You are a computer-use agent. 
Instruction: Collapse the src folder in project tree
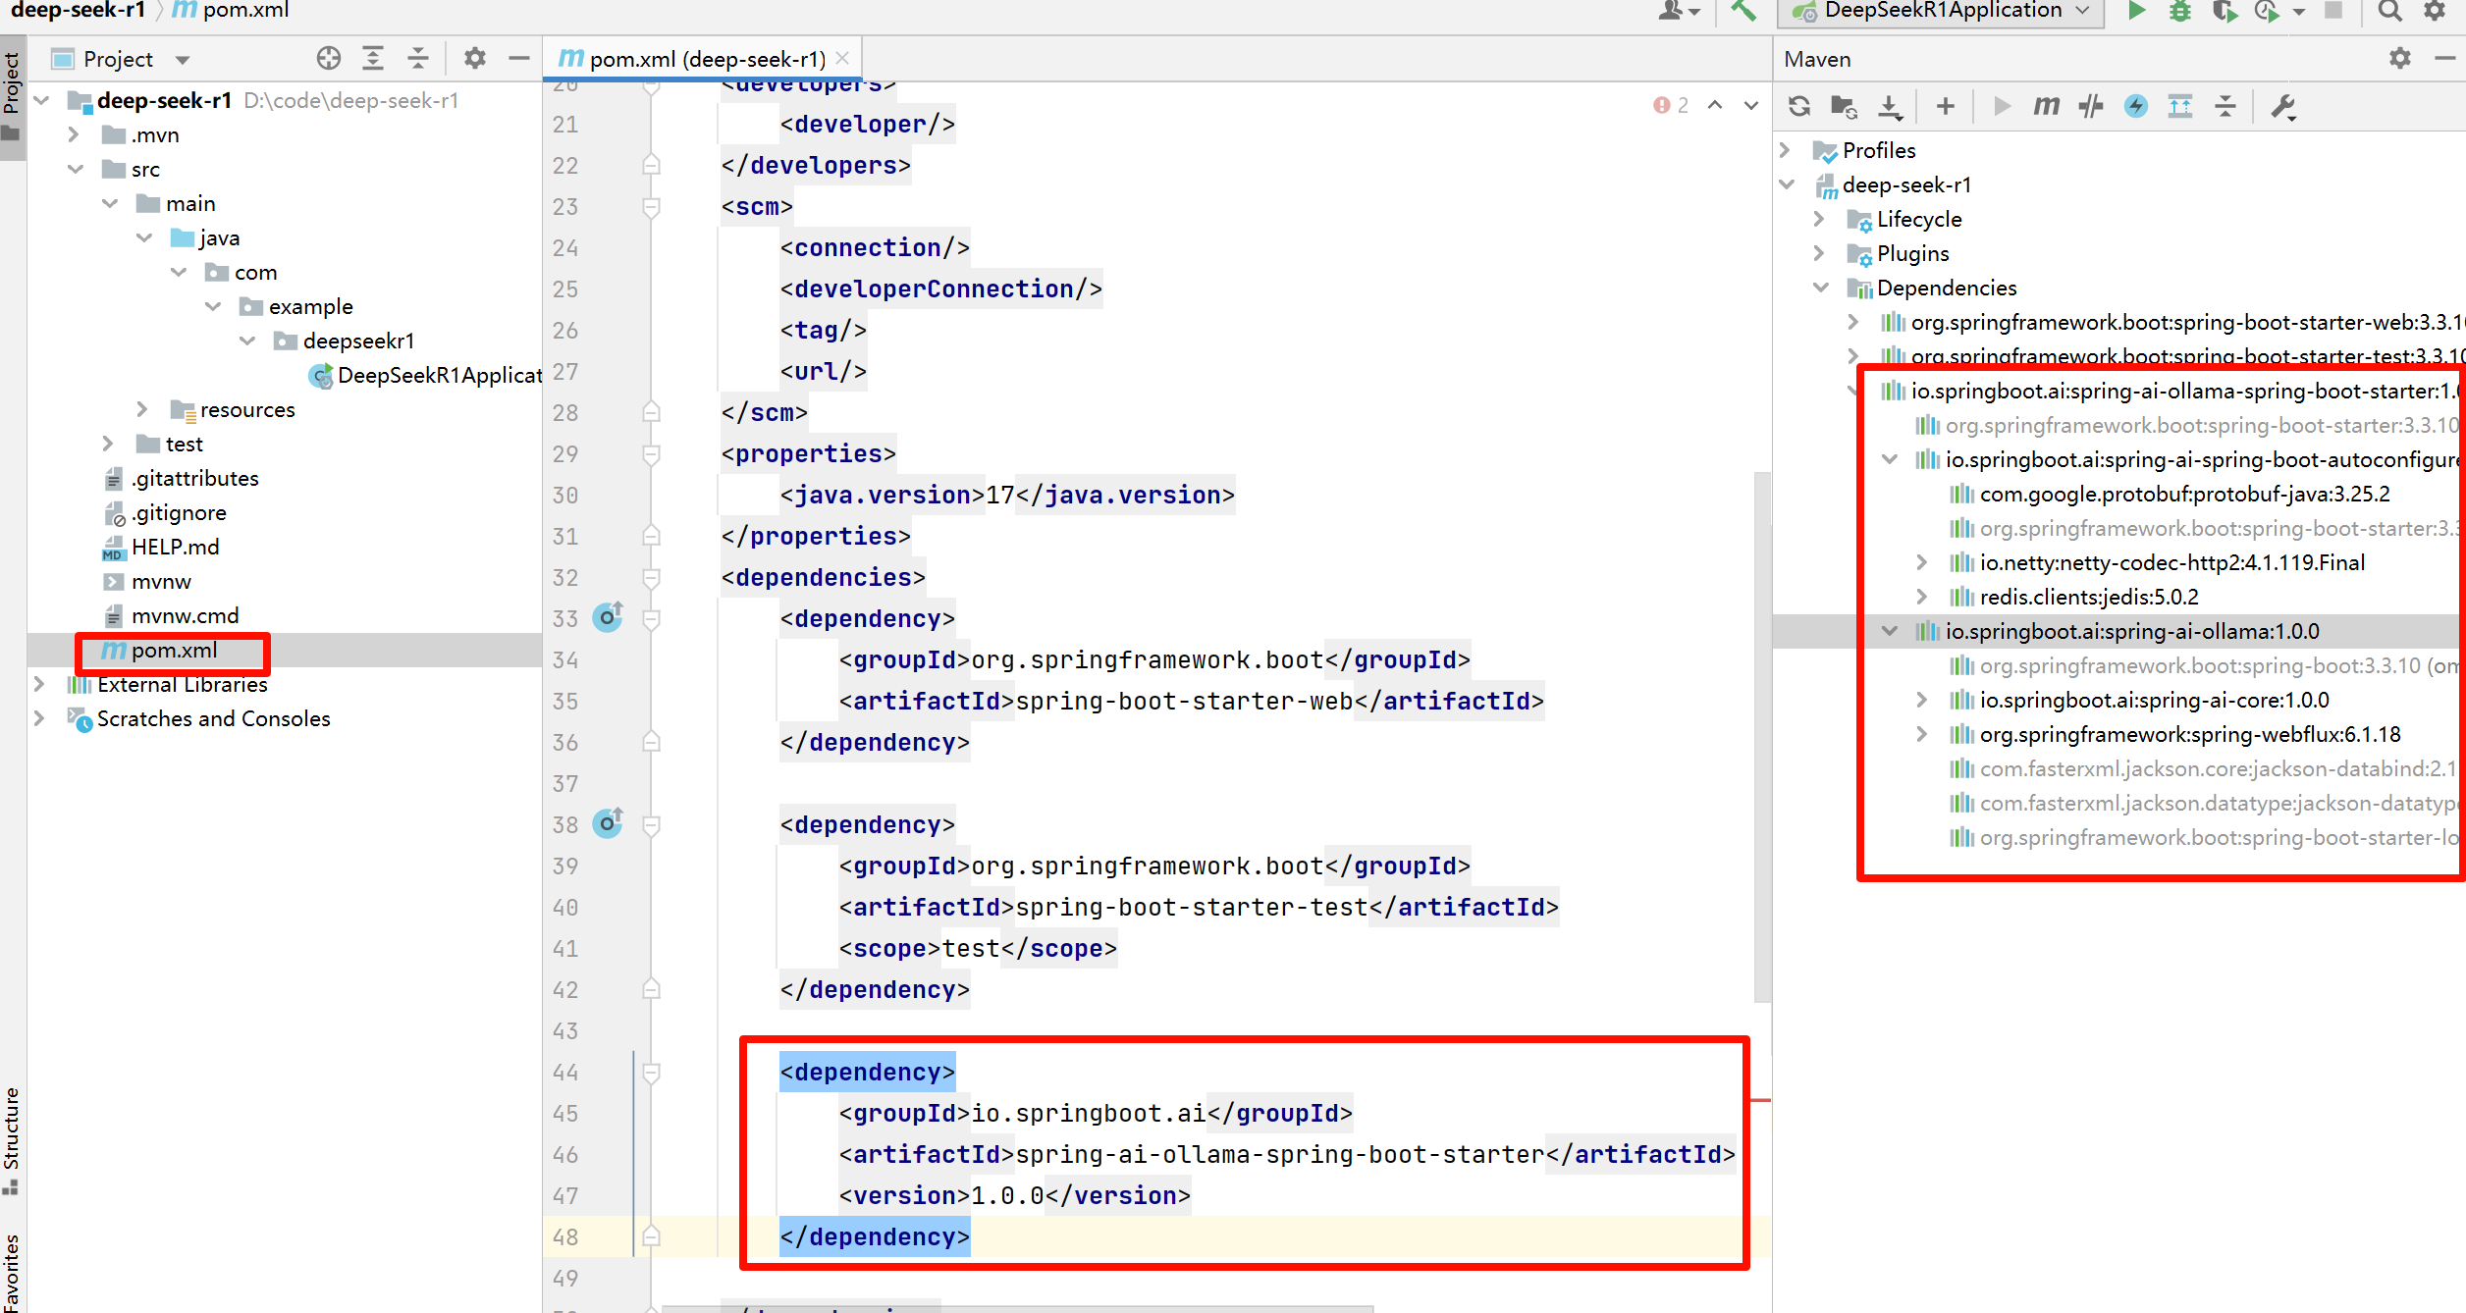pos(76,169)
